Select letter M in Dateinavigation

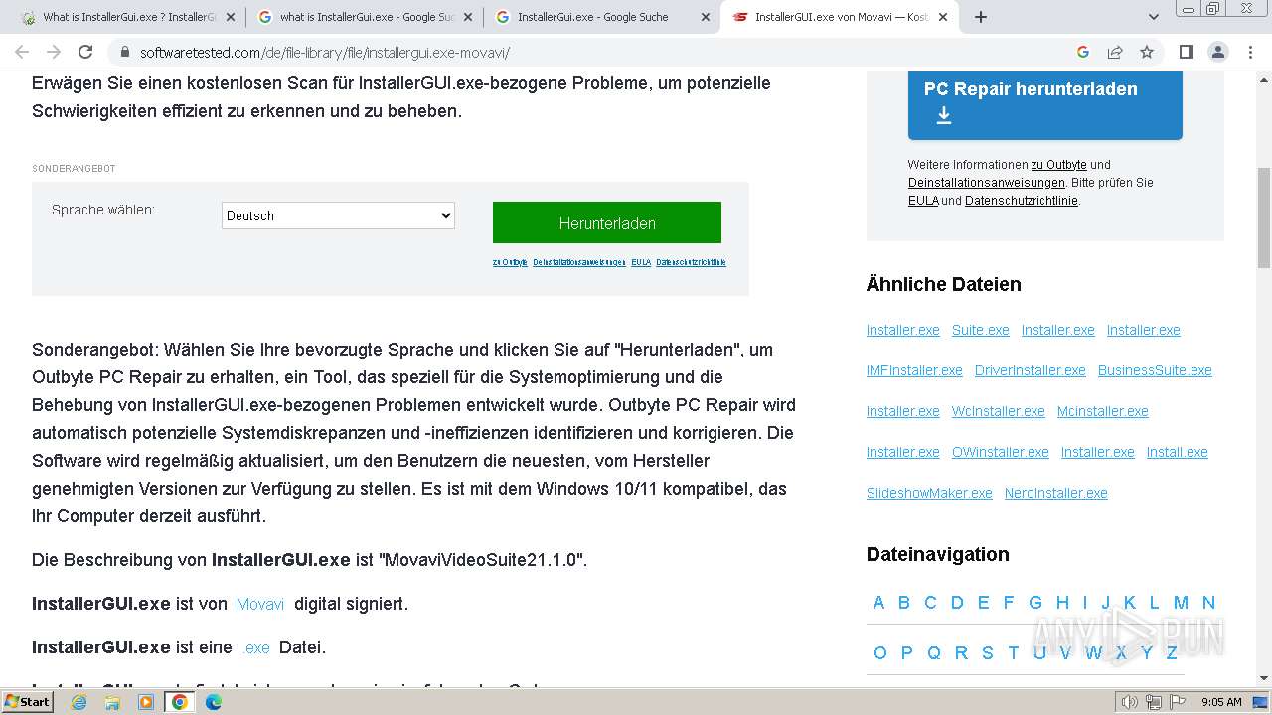tap(1181, 603)
